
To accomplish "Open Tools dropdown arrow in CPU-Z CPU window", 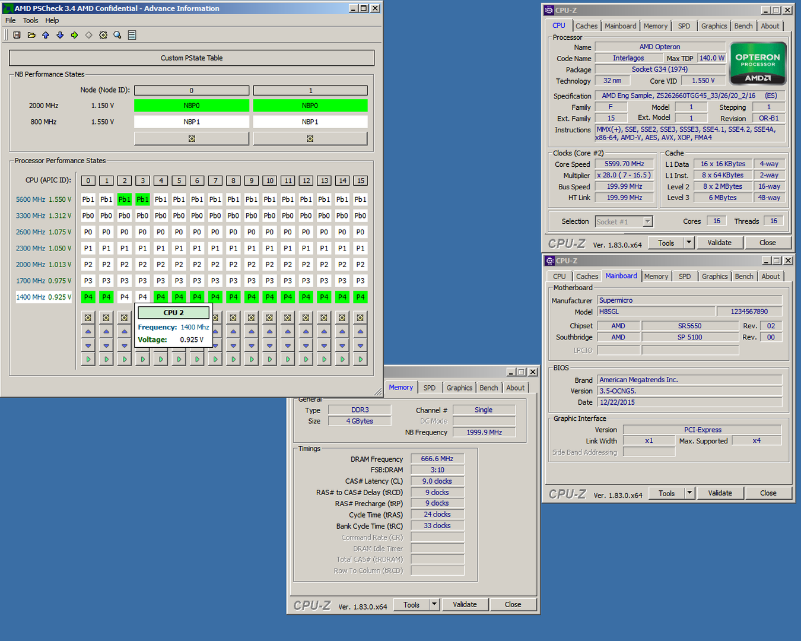I will (689, 242).
